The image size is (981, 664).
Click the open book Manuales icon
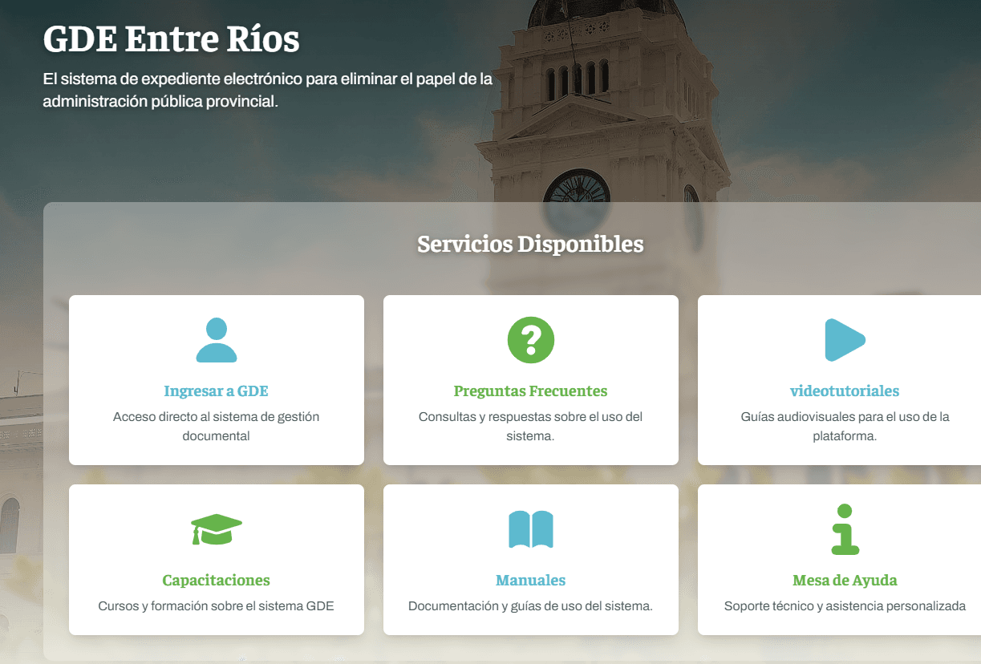pos(531,529)
